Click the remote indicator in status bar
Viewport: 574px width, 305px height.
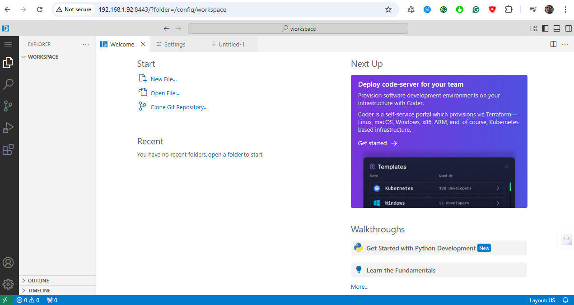[5, 300]
